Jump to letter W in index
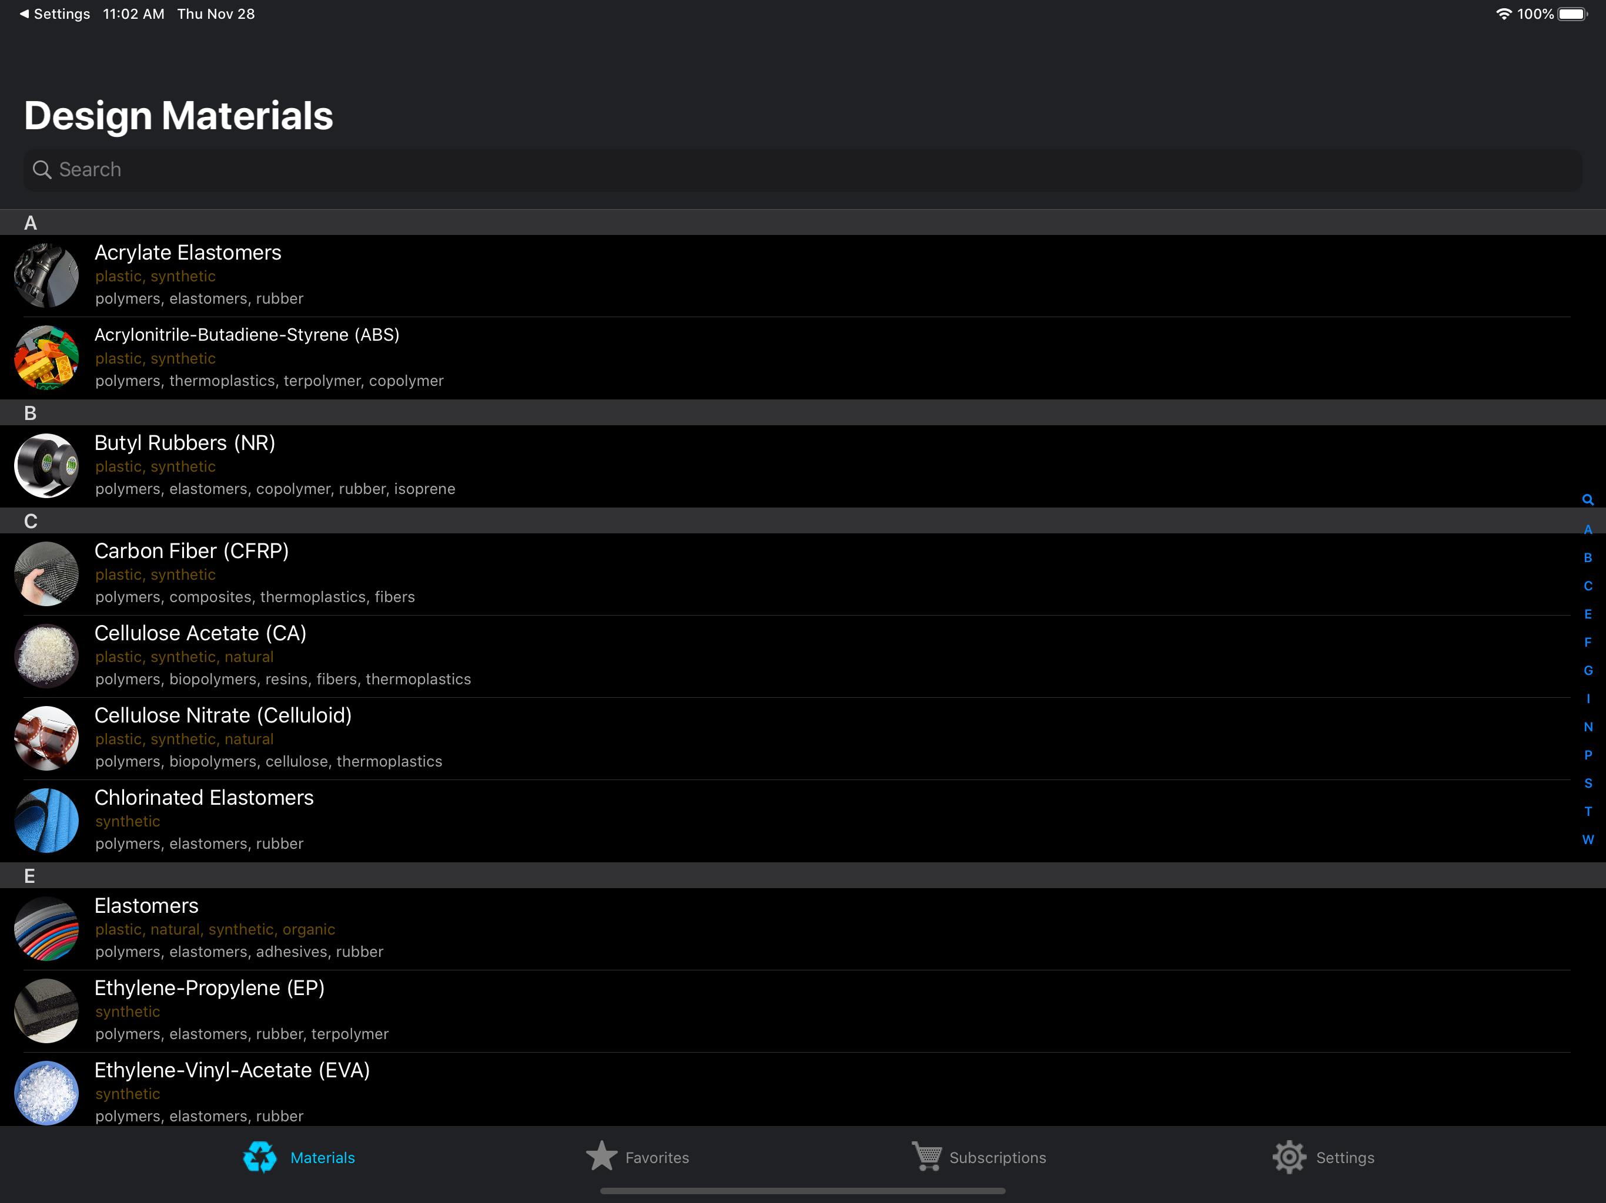Viewport: 1606px width, 1203px height. click(x=1587, y=839)
